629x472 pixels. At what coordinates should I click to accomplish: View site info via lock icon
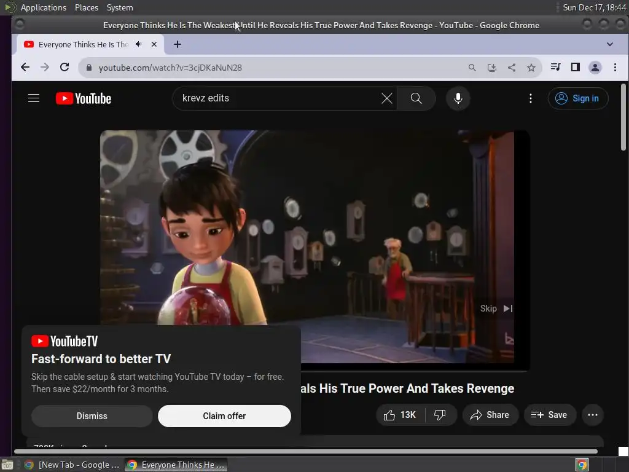click(x=89, y=68)
